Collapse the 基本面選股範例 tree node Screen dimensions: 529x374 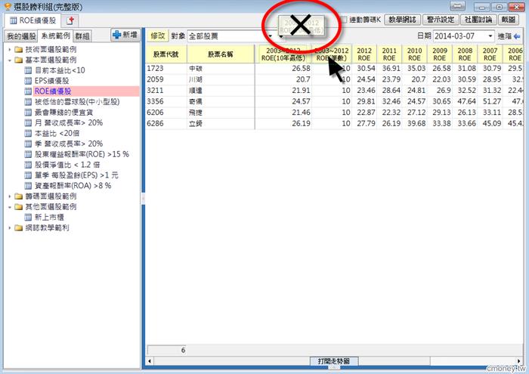10,60
